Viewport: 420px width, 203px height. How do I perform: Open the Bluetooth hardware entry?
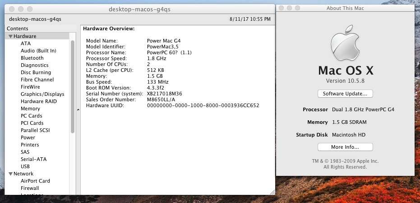(32, 58)
